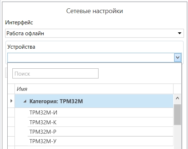Collapse the Категория: ТРМ32М group
This screenshot has height=149, width=188.
point(25,101)
